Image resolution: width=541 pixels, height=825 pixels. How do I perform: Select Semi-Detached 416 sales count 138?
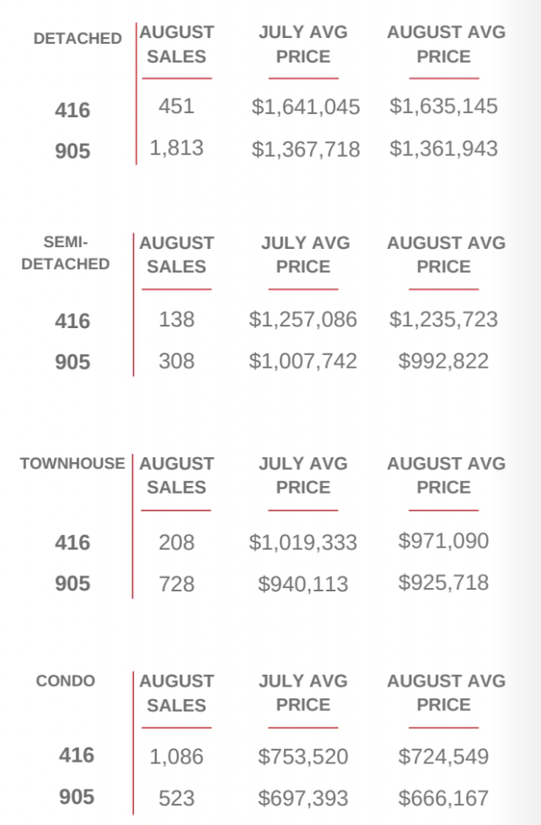(x=177, y=320)
